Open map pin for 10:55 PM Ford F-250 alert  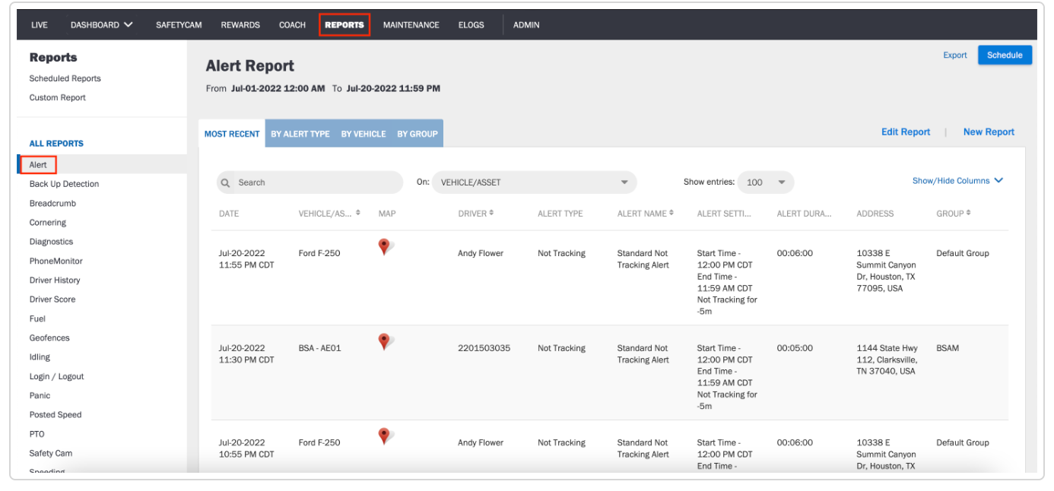click(x=384, y=436)
